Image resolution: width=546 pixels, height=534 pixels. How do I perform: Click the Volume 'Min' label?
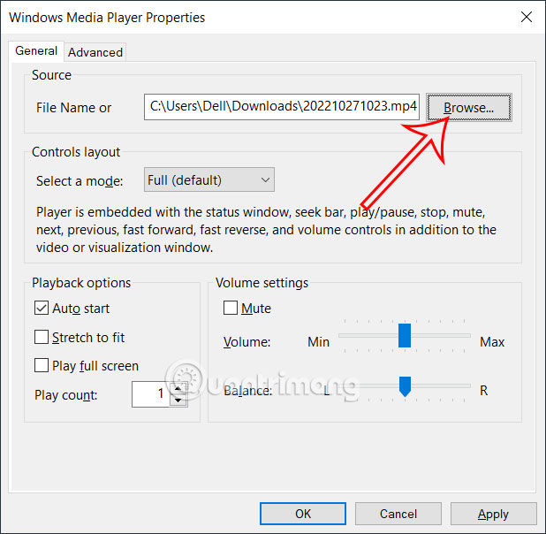click(318, 342)
